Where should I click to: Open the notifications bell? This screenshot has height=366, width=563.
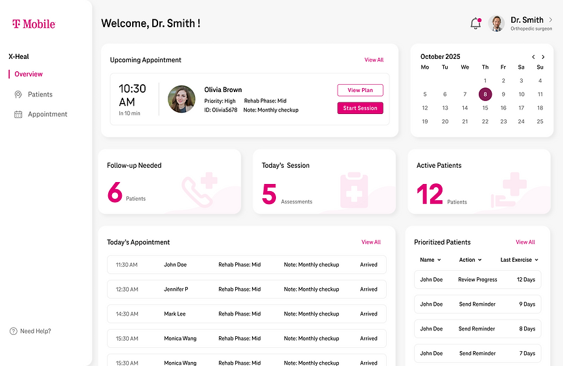pyautogui.click(x=476, y=23)
